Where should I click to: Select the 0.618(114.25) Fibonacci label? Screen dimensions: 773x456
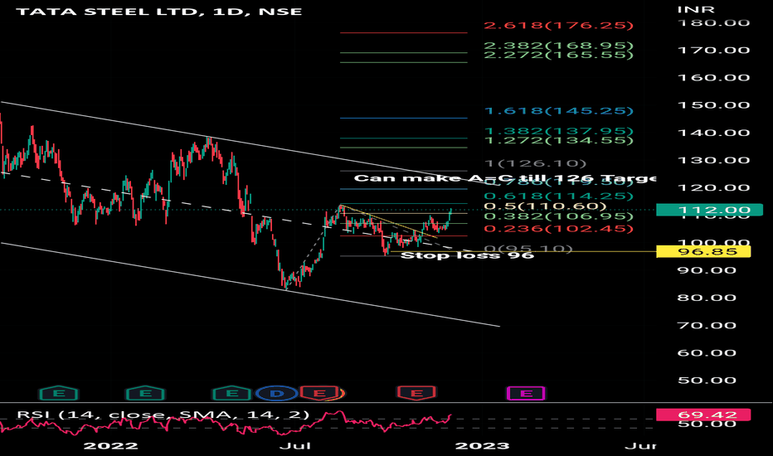coord(558,196)
